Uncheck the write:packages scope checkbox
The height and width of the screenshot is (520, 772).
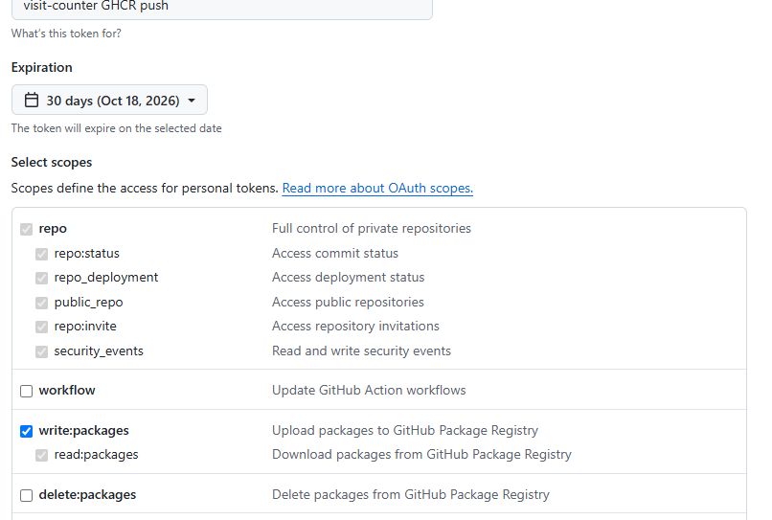click(27, 431)
